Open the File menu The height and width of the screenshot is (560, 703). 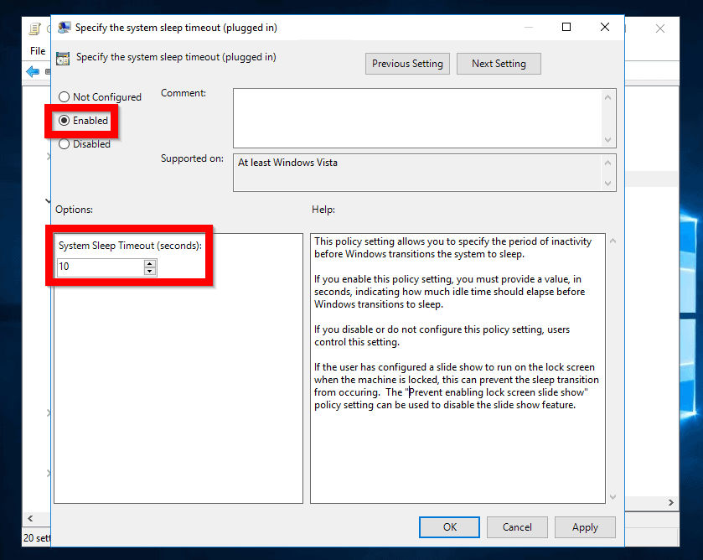38,51
